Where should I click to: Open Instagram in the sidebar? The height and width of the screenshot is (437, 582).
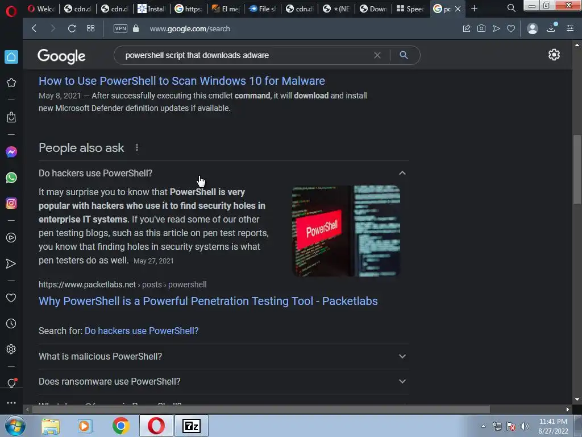[x=11, y=203]
